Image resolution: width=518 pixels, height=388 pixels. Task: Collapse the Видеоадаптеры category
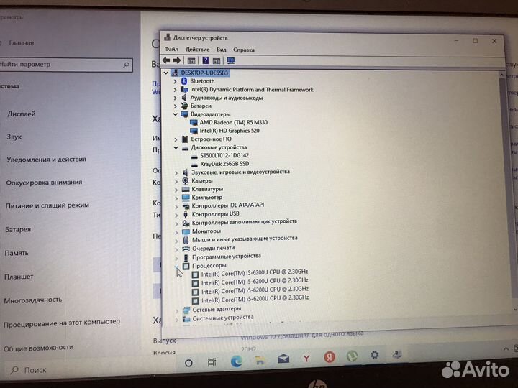coord(176,114)
